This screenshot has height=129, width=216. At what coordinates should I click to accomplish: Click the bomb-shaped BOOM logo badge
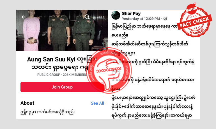(192, 9)
